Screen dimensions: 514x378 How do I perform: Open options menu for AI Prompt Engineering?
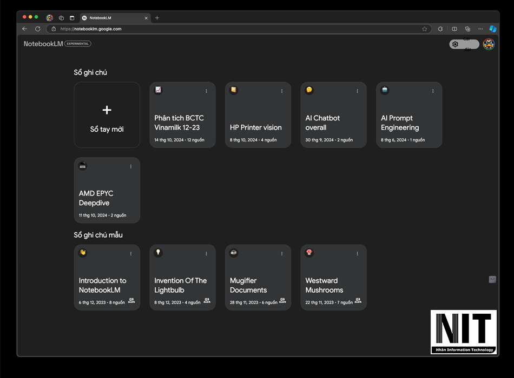click(433, 91)
